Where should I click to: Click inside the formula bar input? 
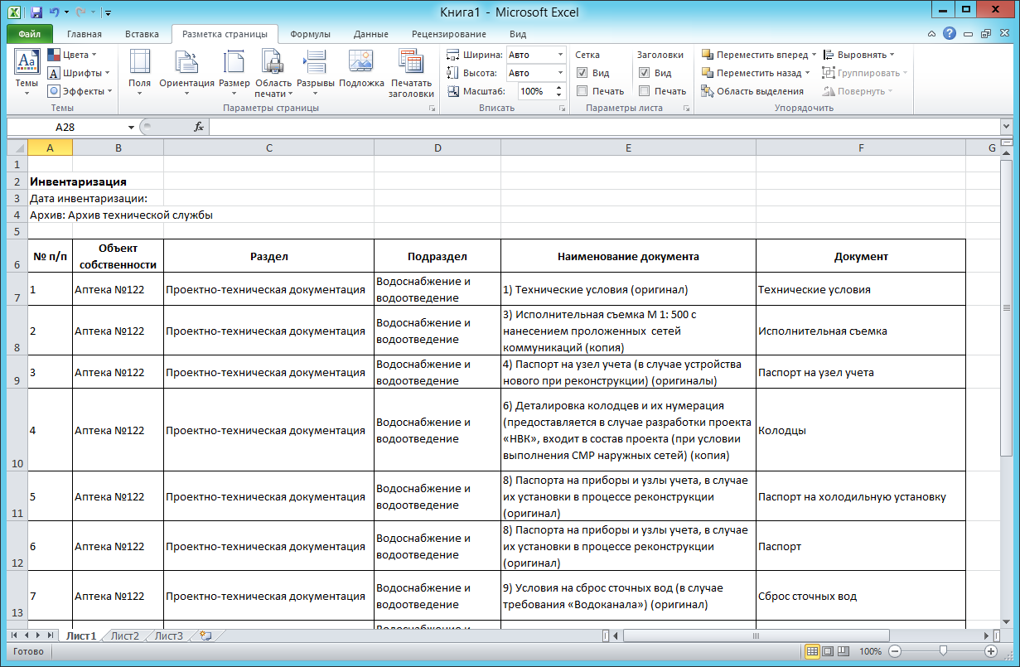603,127
